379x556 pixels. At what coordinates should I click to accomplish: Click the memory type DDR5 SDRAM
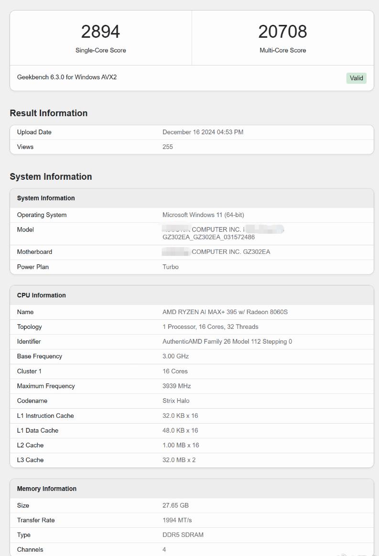tap(183, 534)
